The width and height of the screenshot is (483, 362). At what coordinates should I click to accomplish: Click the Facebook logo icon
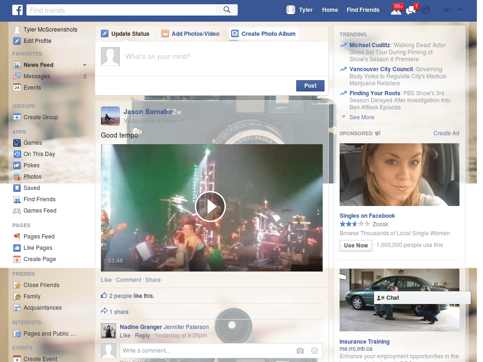click(x=17, y=10)
